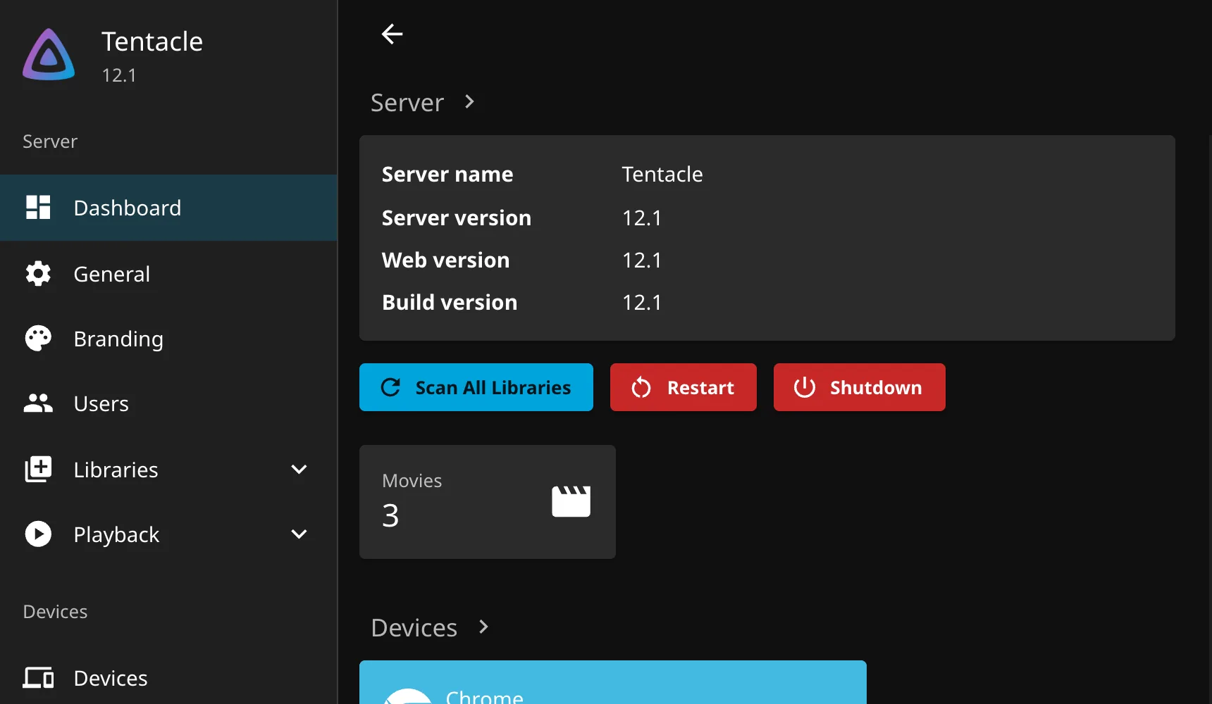
Task: Click the circular arrow icon in Restart
Action: tap(641, 387)
